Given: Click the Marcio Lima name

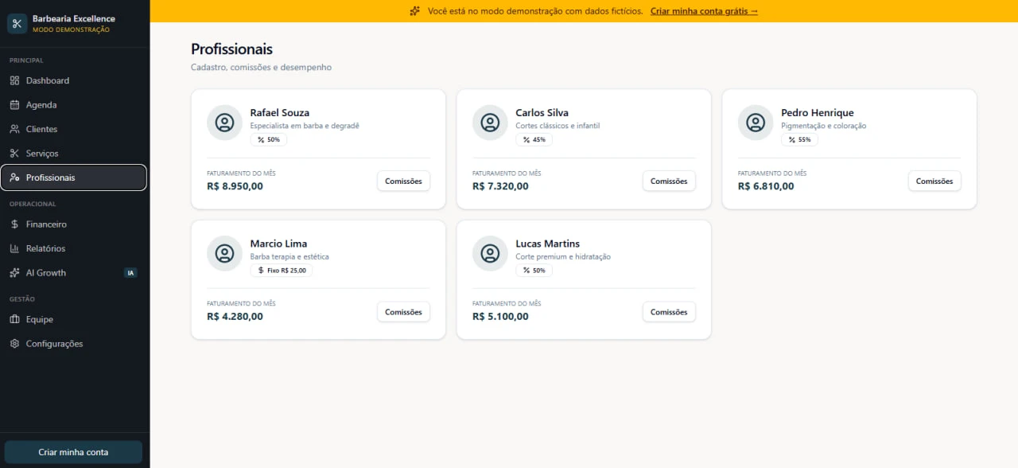Looking at the screenshot, I should tap(278, 244).
